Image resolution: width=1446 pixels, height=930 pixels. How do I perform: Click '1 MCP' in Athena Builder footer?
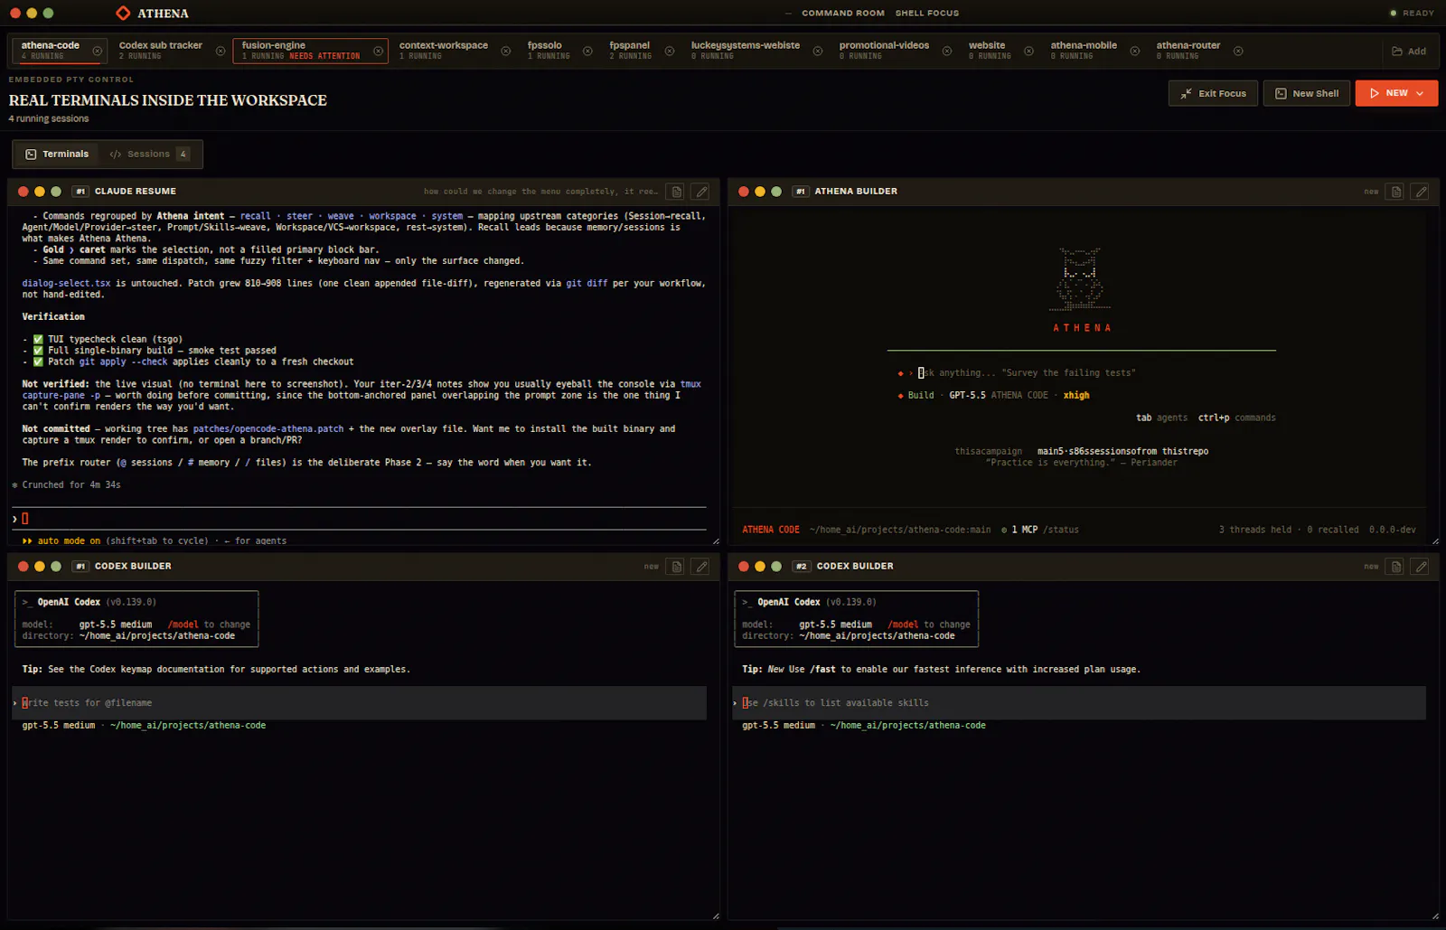tap(1024, 530)
